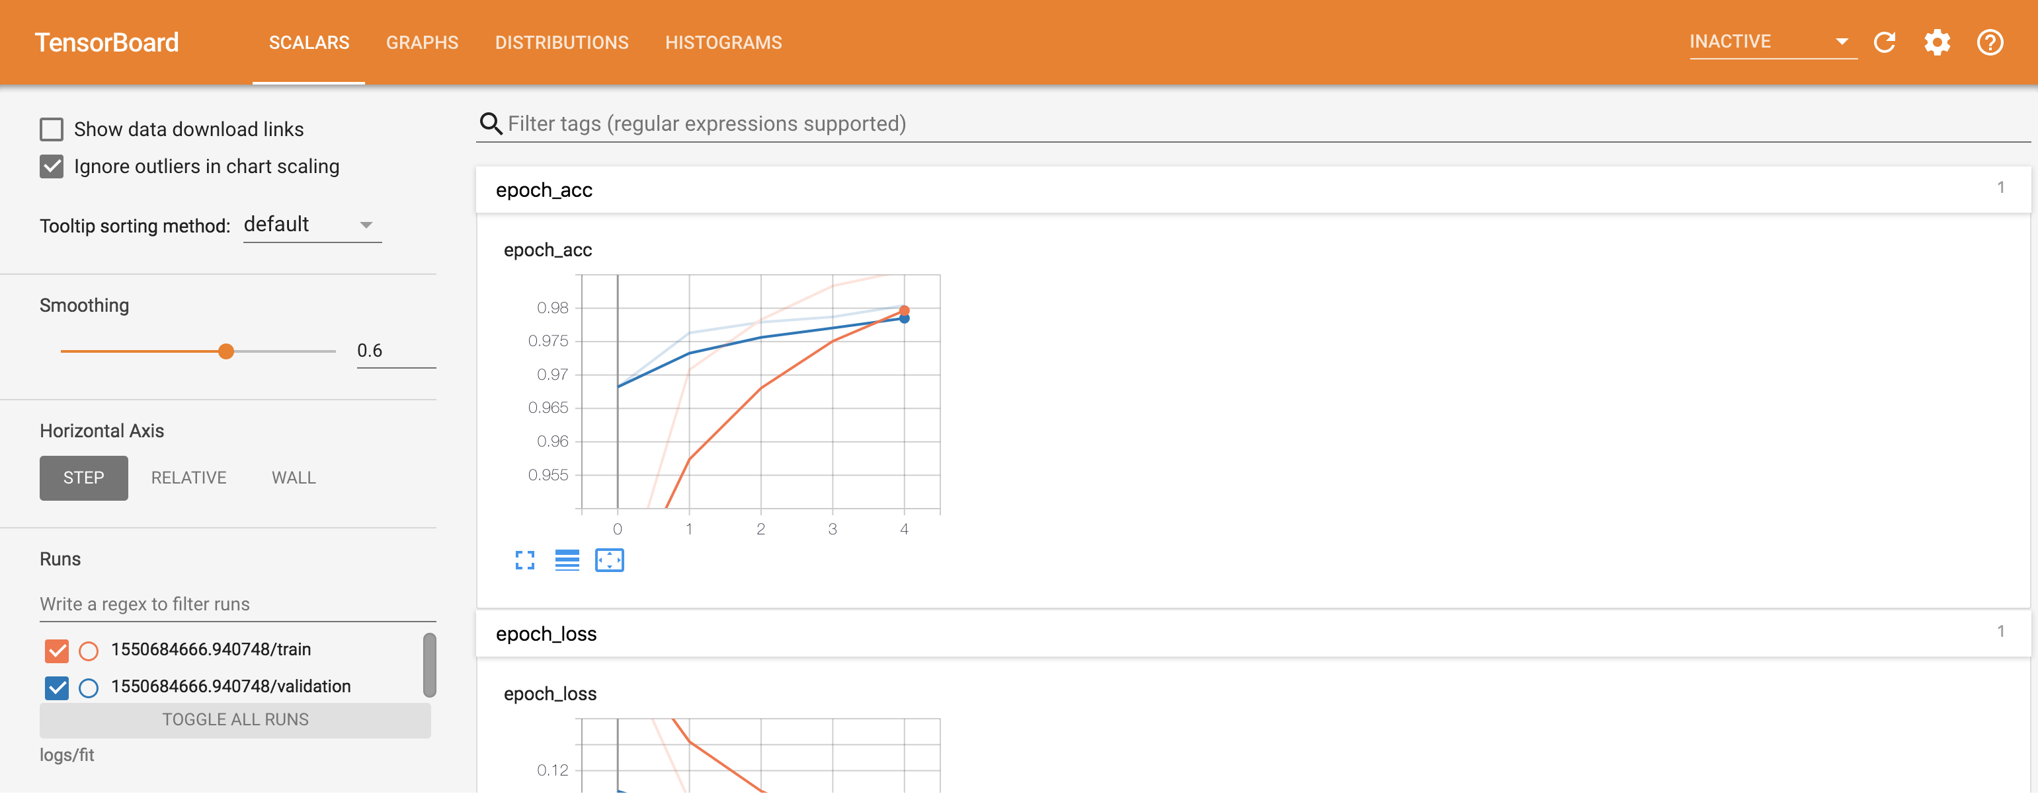Toggle y-axis log scale on epoch_acc chart
This screenshot has width=2038, height=794.
567,560
